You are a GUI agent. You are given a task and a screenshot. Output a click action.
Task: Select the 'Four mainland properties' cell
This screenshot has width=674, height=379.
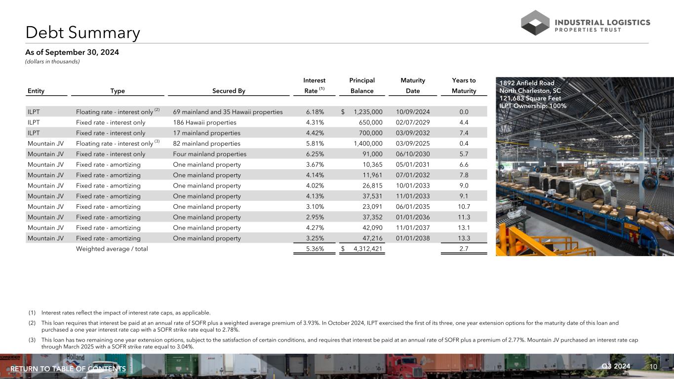210,154
